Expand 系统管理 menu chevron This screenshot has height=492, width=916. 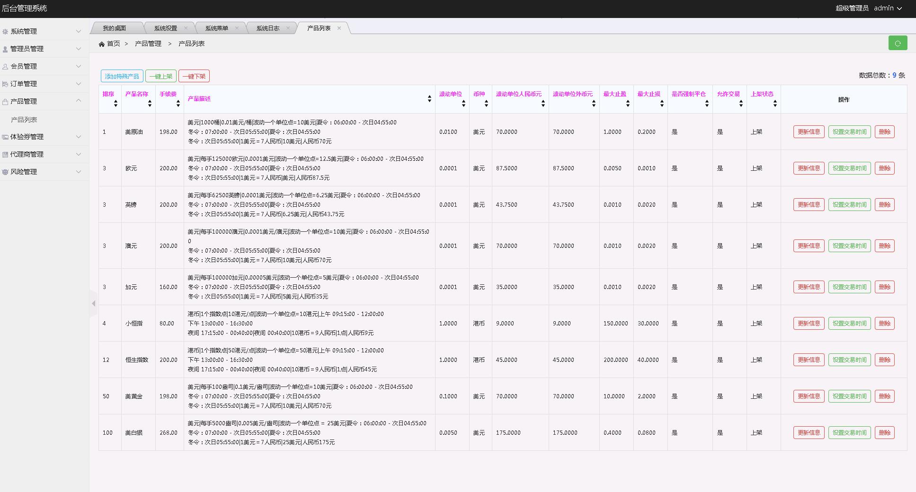click(79, 31)
